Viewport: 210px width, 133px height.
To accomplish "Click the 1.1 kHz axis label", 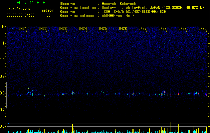I will (x=3, y=43).
